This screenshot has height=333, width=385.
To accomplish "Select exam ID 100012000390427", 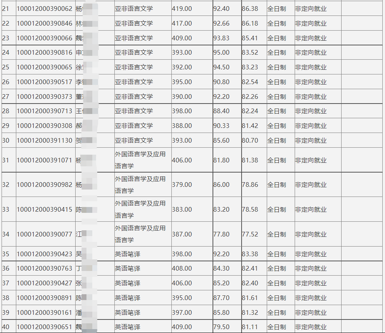I will [x=45, y=283].
